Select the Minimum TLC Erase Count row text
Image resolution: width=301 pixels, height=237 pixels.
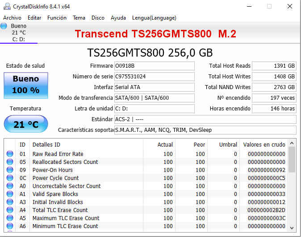65,226
